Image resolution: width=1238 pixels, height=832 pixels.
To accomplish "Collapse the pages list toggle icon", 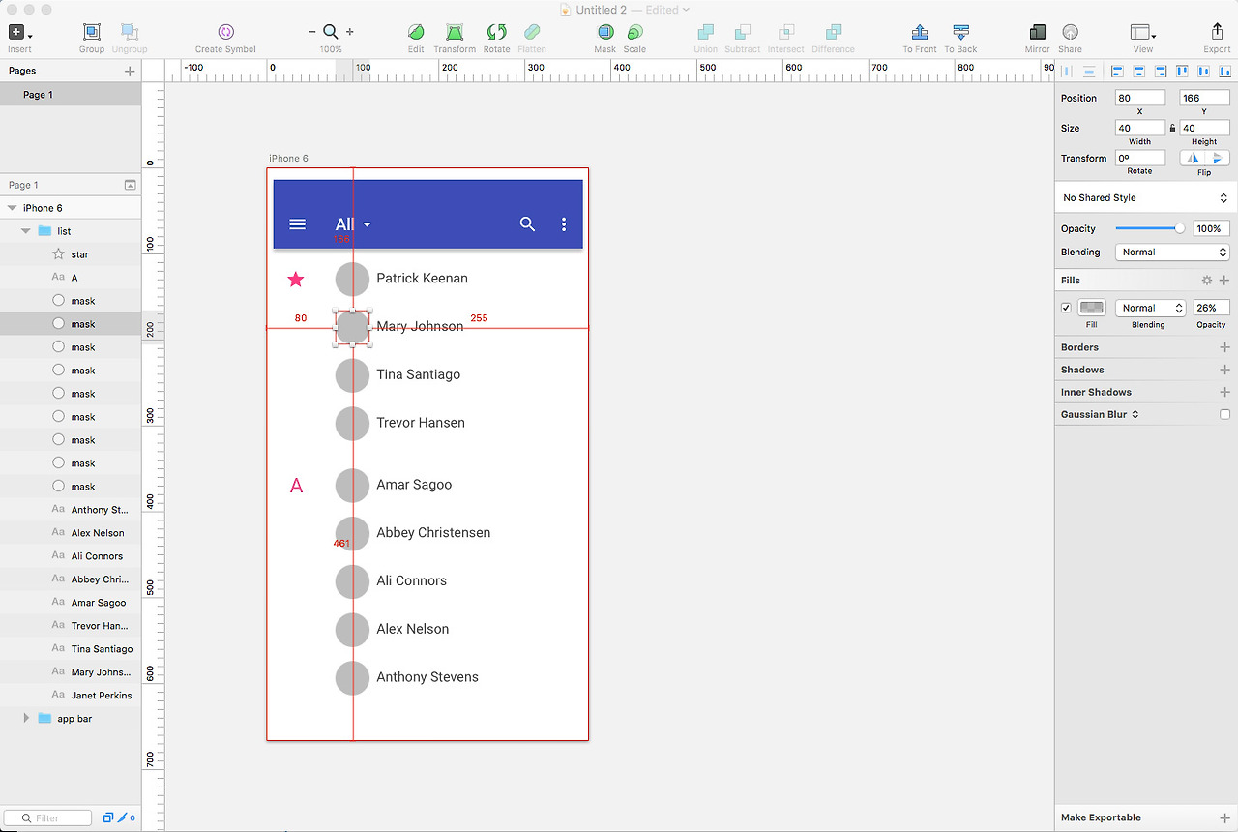I will (x=130, y=185).
